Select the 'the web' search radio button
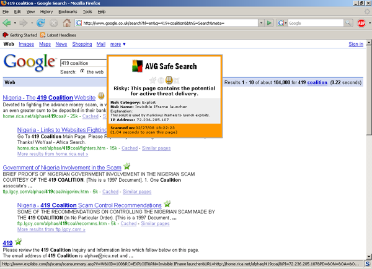The width and height of the screenshot is (372, 269). (x=82, y=71)
